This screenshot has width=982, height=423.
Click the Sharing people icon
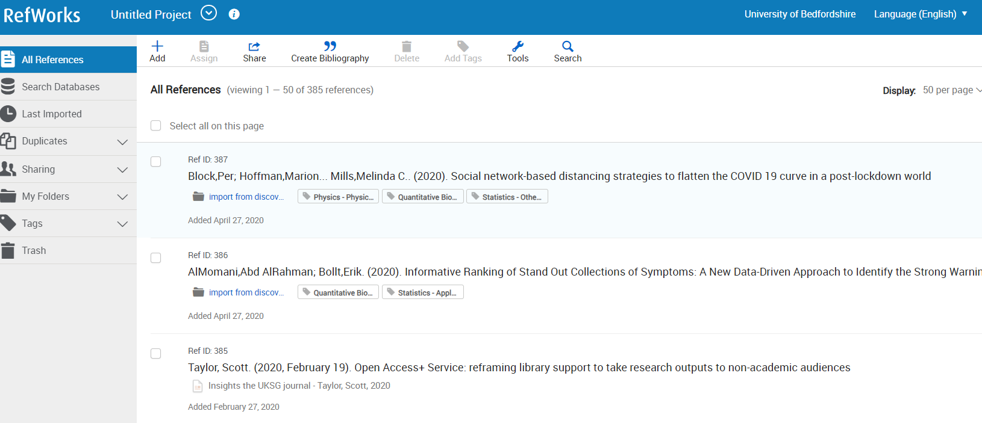click(8, 169)
